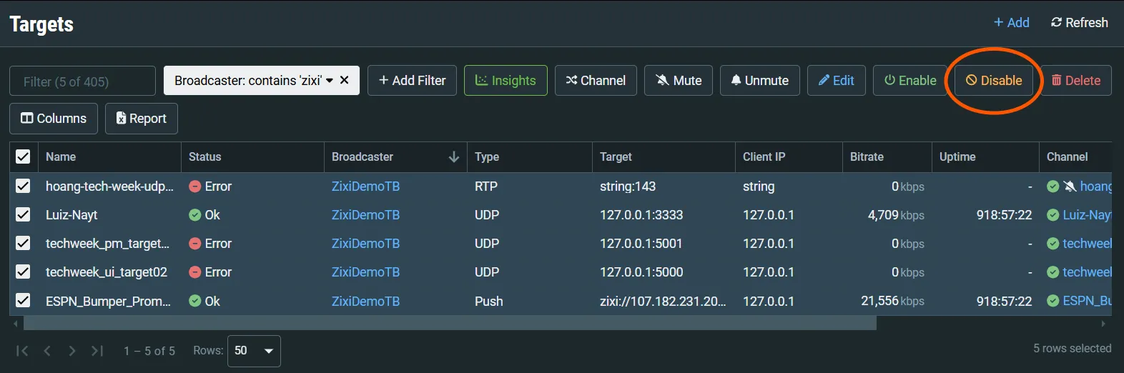Sort by the Client IP column header
This screenshot has height=373, width=1124.
point(764,156)
